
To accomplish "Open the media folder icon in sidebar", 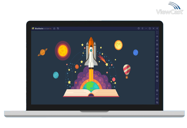I will (157, 69).
